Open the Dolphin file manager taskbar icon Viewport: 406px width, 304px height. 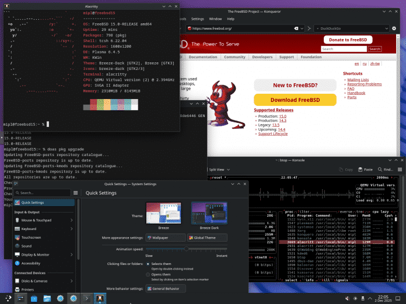tap(47, 299)
